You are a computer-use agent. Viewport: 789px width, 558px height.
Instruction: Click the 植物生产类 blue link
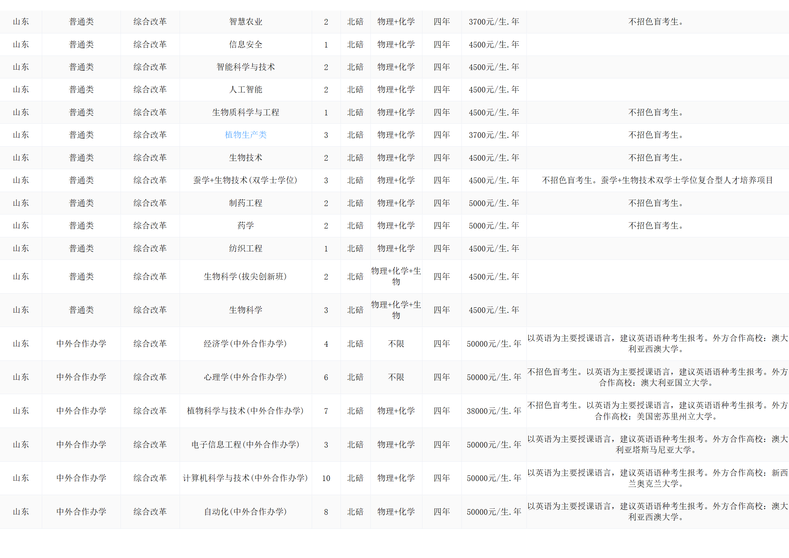(246, 135)
